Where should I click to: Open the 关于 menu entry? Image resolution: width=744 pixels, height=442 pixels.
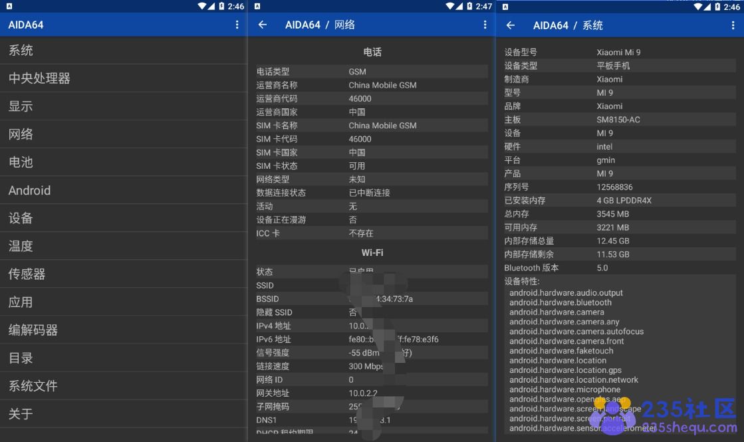pos(124,414)
